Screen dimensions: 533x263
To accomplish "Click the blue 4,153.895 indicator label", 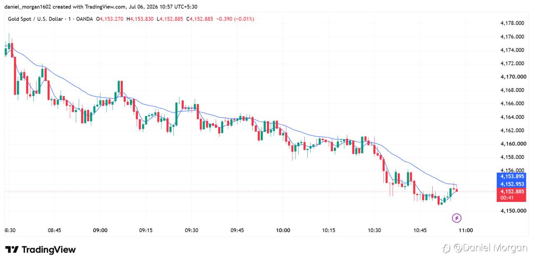I will point(512,176).
